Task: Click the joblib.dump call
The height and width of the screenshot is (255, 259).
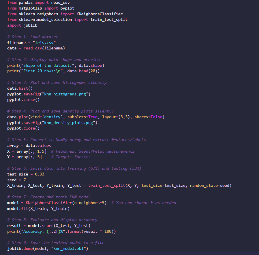Action: pyautogui.click(x=48, y=249)
